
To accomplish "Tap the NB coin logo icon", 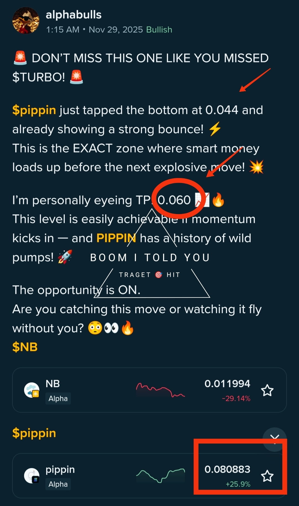I will pos(32,390).
